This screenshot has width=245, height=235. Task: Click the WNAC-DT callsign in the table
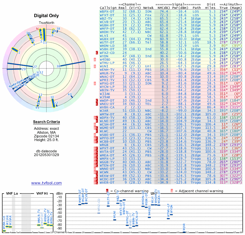coord(107,77)
